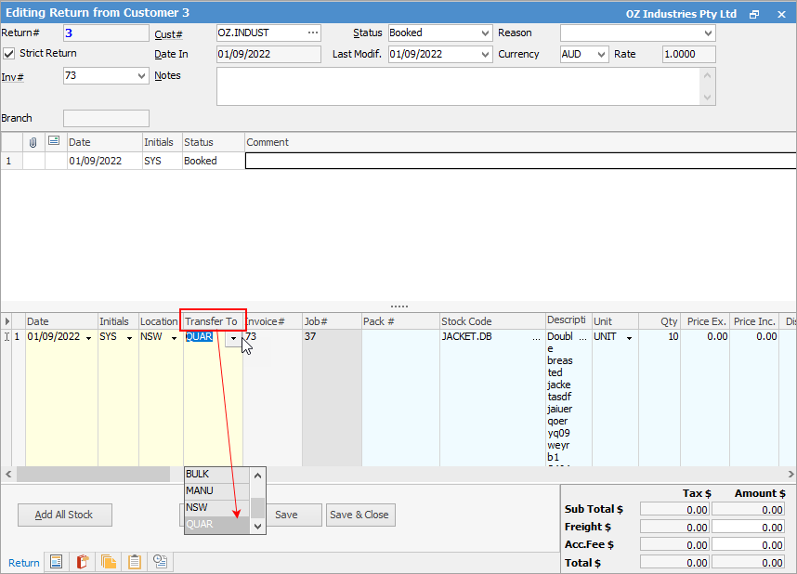Image resolution: width=797 pixels, height=574 pixels.
Task: Toggle the Strict Return checkbox
Action: (9, 54)
